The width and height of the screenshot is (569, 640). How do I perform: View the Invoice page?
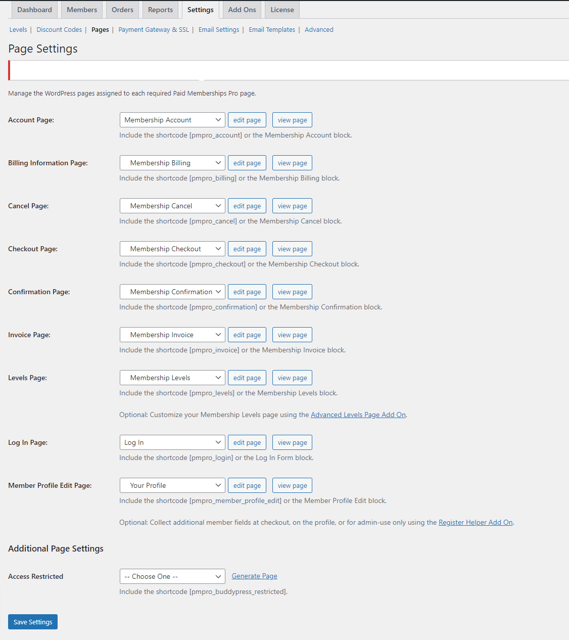click(292, 335)
